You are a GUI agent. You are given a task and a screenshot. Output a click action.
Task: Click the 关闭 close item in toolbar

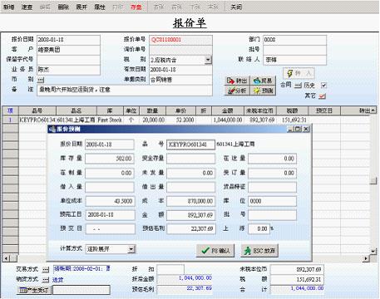pyautogui.click(x=236, y=7)
